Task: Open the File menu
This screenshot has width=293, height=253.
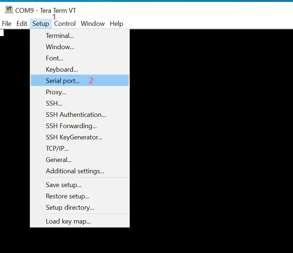Action: [x=7, y=24]
